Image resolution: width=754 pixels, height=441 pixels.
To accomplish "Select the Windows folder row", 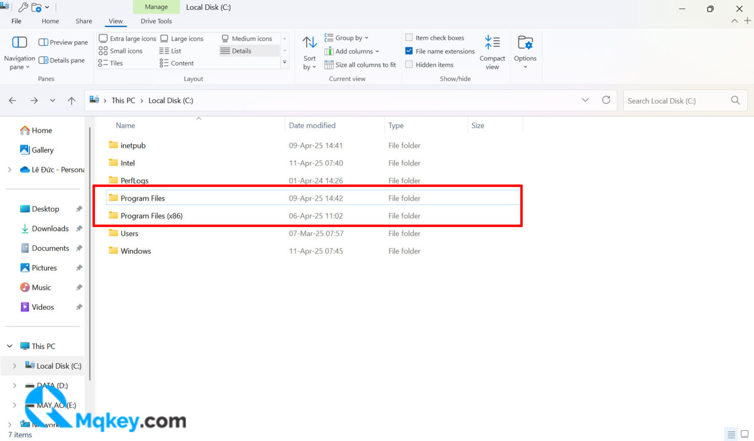I will [x=313, y=251].
